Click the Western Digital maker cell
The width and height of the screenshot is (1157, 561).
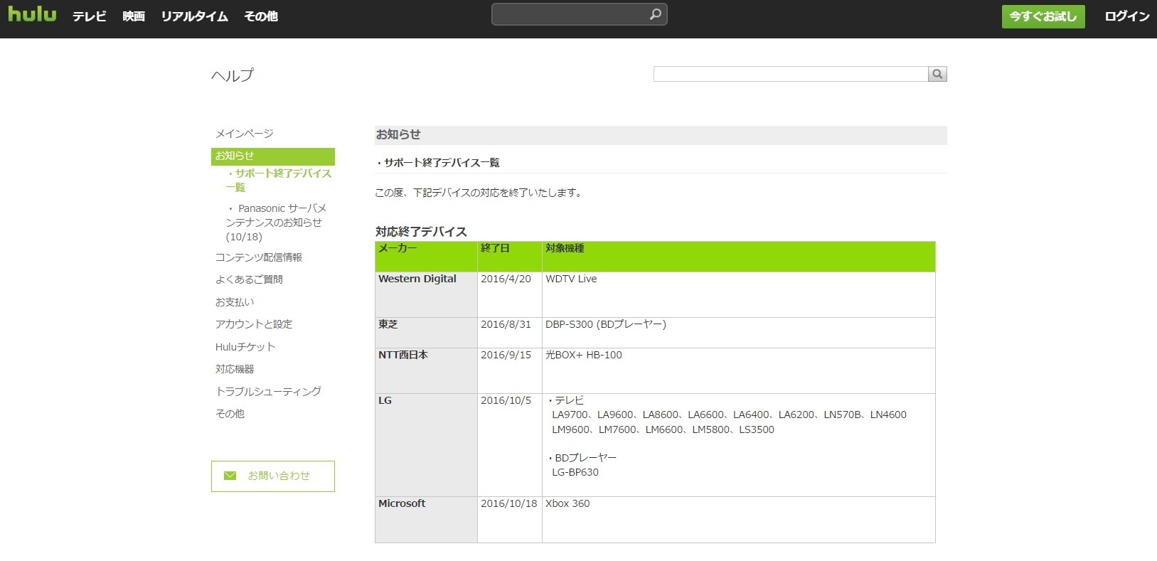pyautogui.click(x=426, y=294)
